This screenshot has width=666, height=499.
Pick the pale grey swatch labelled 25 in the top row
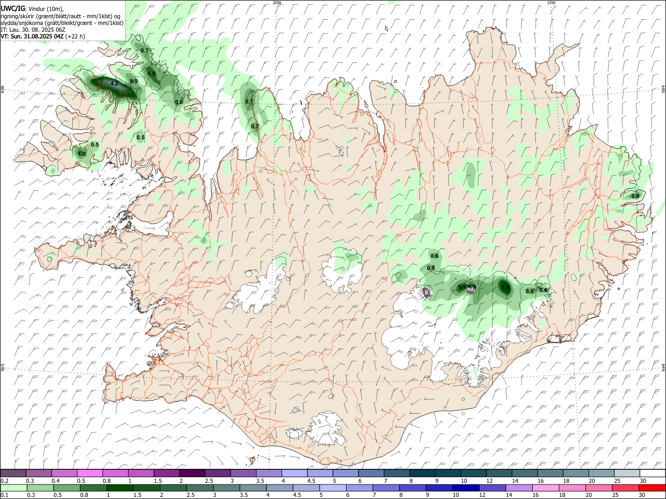click(x=626, y=474)
